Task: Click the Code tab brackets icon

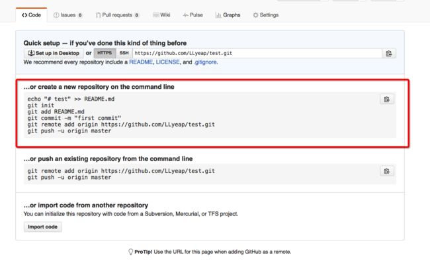Action: tap(24, 15)
